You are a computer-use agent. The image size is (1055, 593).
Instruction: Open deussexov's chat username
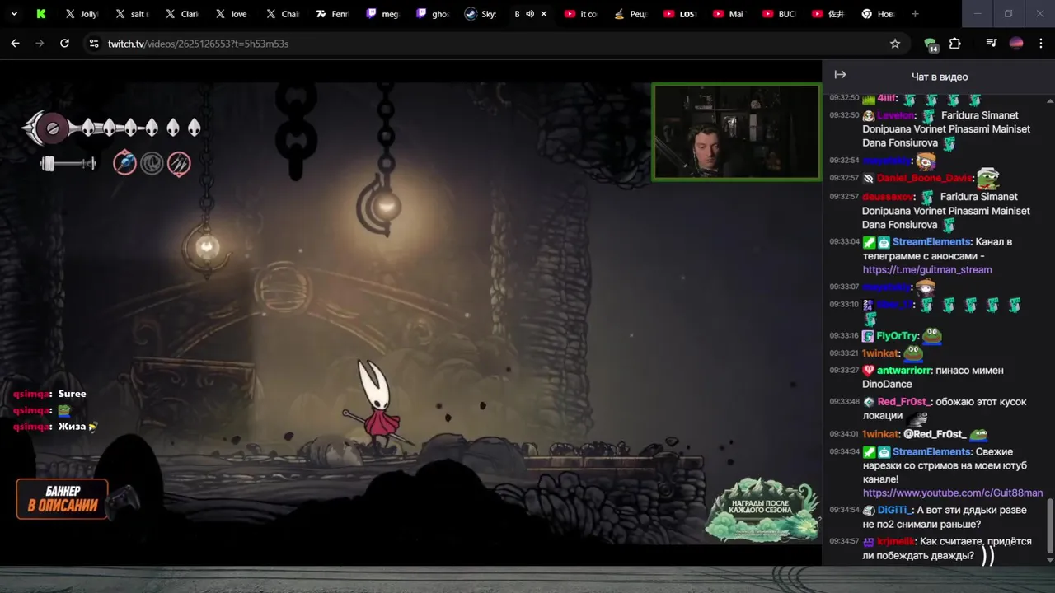click(889, 197)
